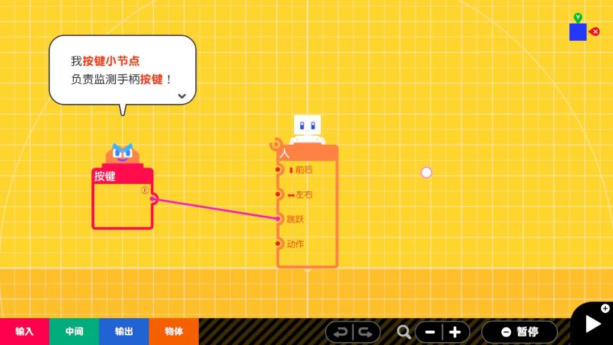Start the game with play button
This screenshot has height=345, width=613.
pyautogui.click(x=594, y=324)
